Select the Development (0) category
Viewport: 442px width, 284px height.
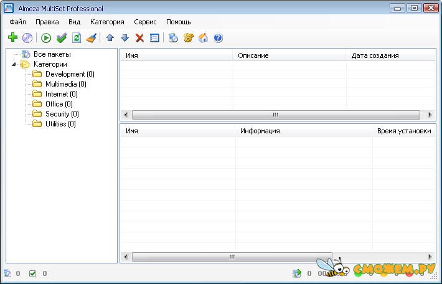tap(70, 74)
